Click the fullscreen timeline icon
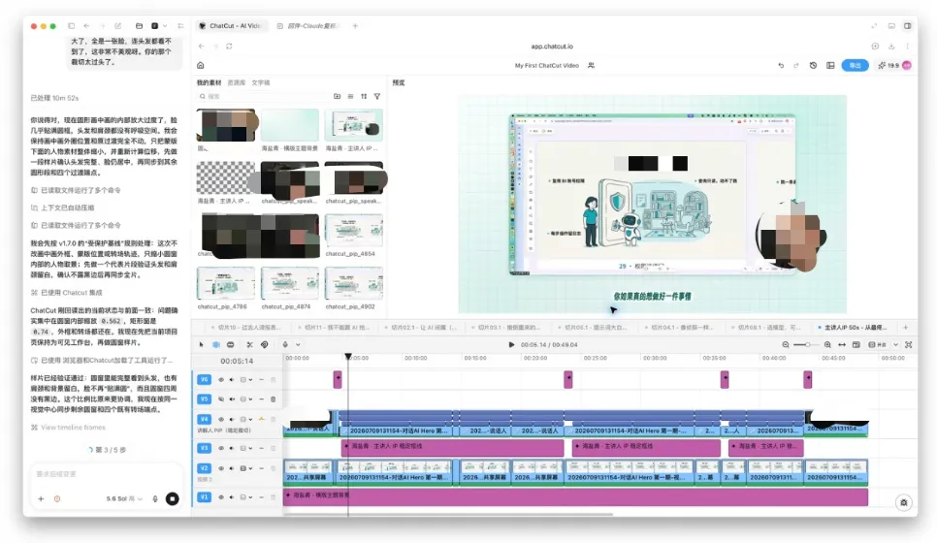 [x=908, y=344]
